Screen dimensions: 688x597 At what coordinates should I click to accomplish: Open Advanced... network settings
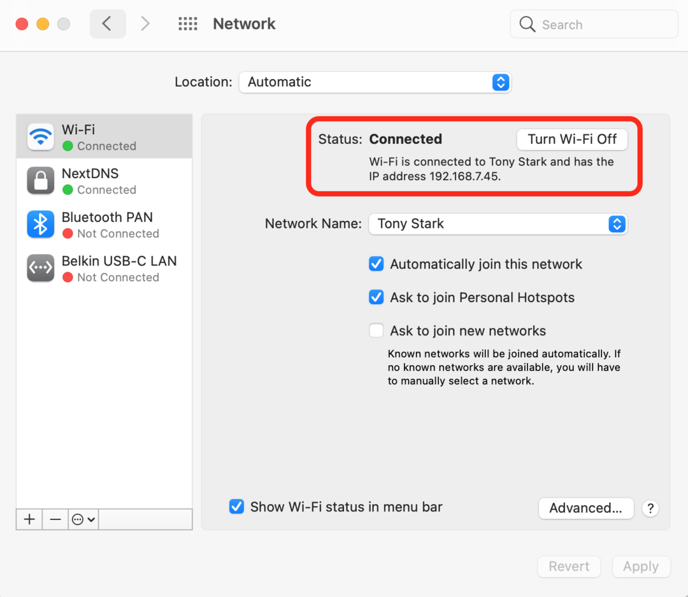(586, 508)
